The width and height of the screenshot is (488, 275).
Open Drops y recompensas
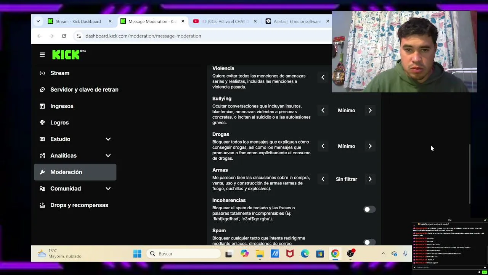[75, 205]
